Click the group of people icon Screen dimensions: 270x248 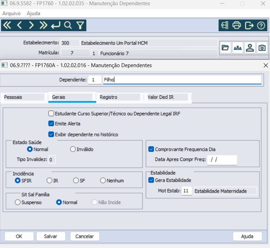238,48
